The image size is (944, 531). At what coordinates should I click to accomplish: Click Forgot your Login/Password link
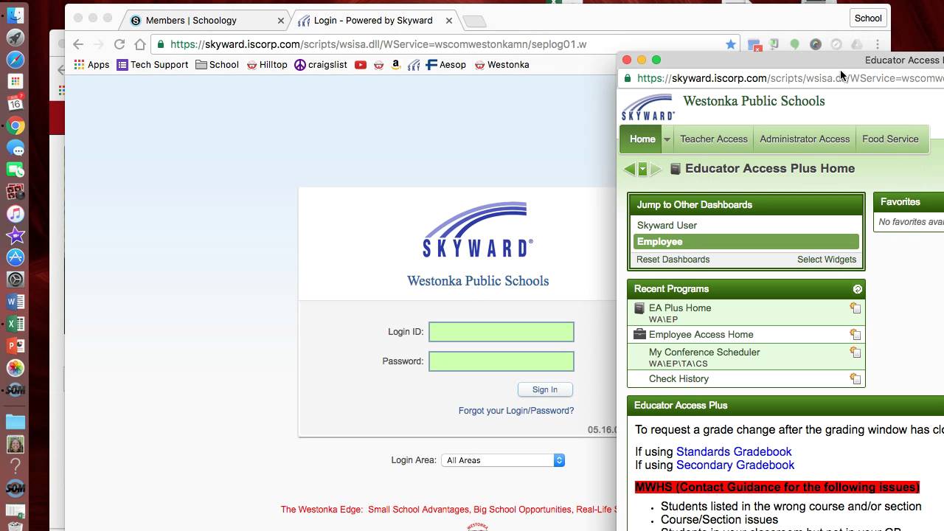coord(516,411)
